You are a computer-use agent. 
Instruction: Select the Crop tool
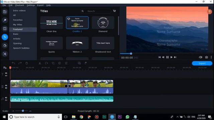53,63
